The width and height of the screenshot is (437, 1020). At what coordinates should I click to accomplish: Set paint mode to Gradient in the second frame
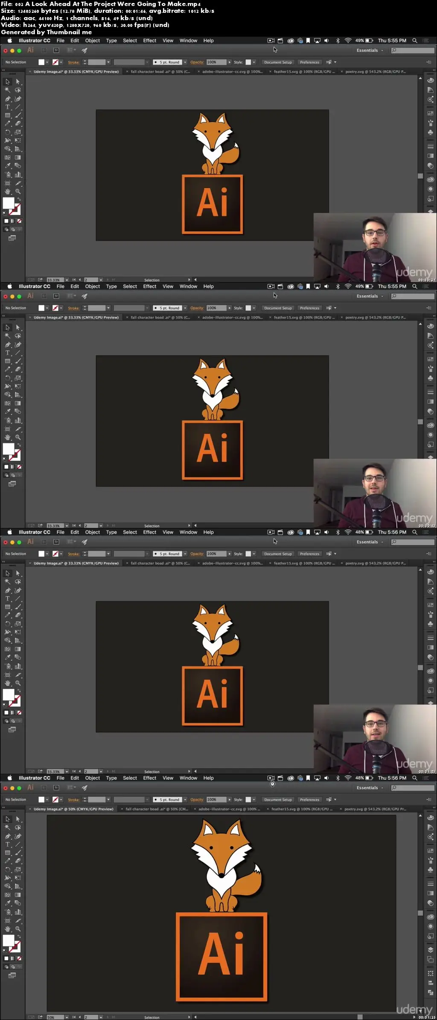click(x=13, y=467)
